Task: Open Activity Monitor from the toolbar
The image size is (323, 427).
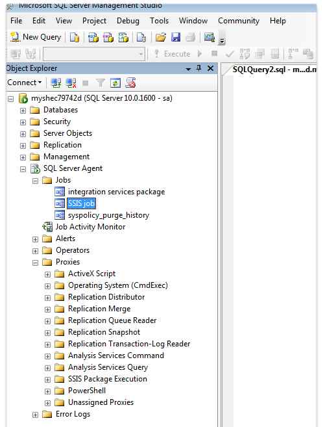Action: [x=209, y=37]
